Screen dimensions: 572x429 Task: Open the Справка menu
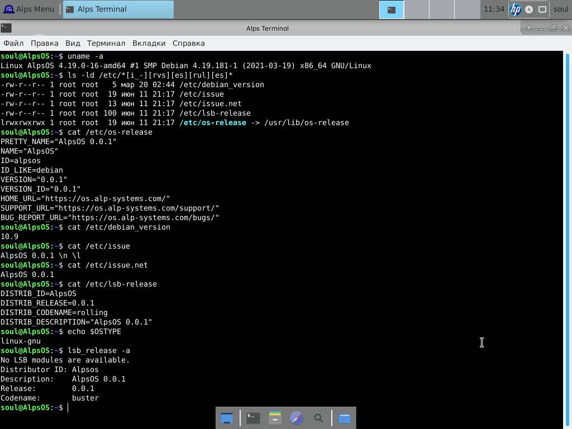click(189, 43)
